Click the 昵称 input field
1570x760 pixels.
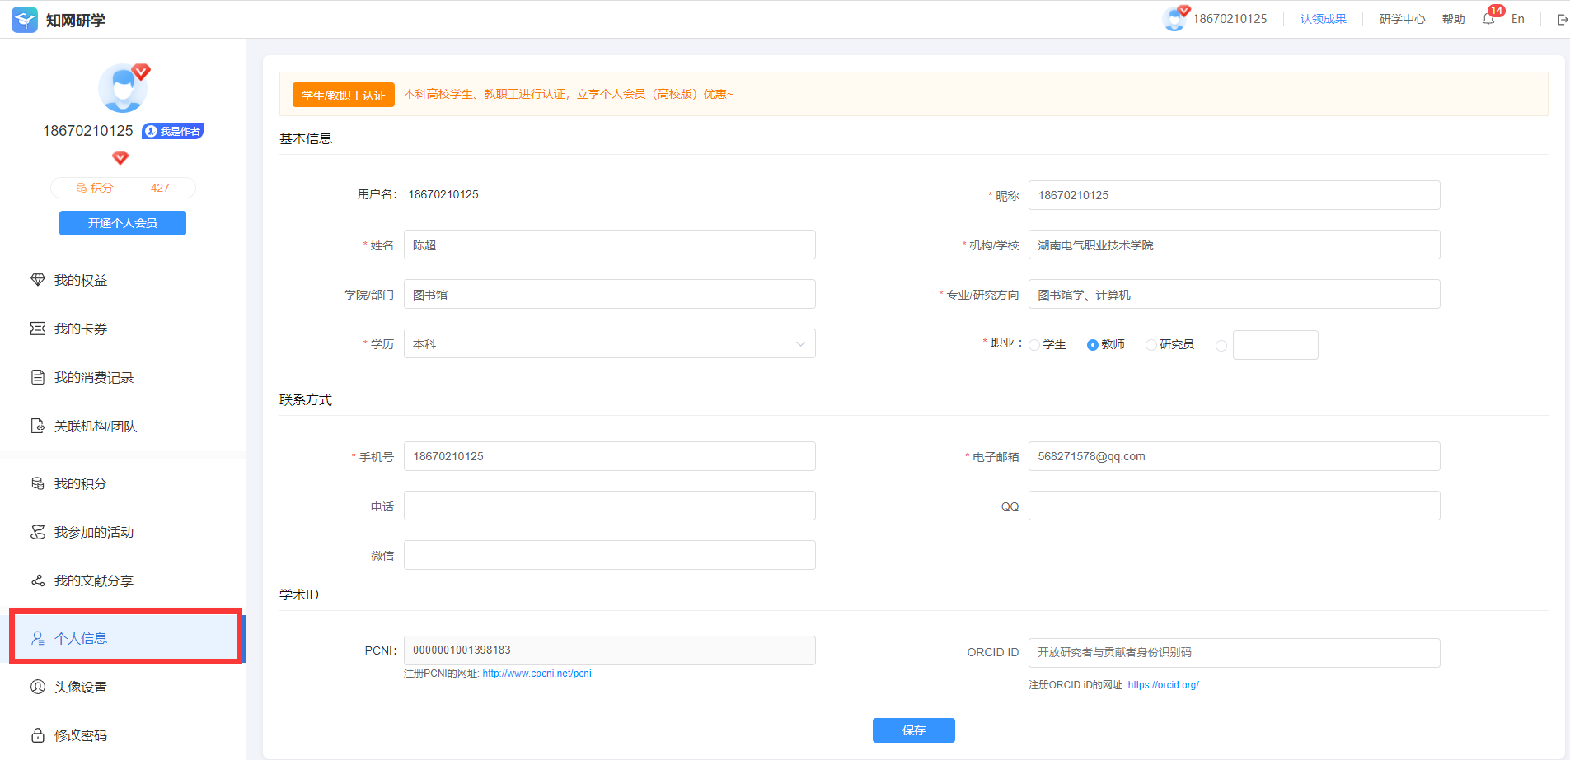1235,195
